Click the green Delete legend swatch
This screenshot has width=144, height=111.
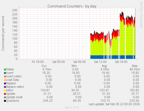[x=5, y=70]
